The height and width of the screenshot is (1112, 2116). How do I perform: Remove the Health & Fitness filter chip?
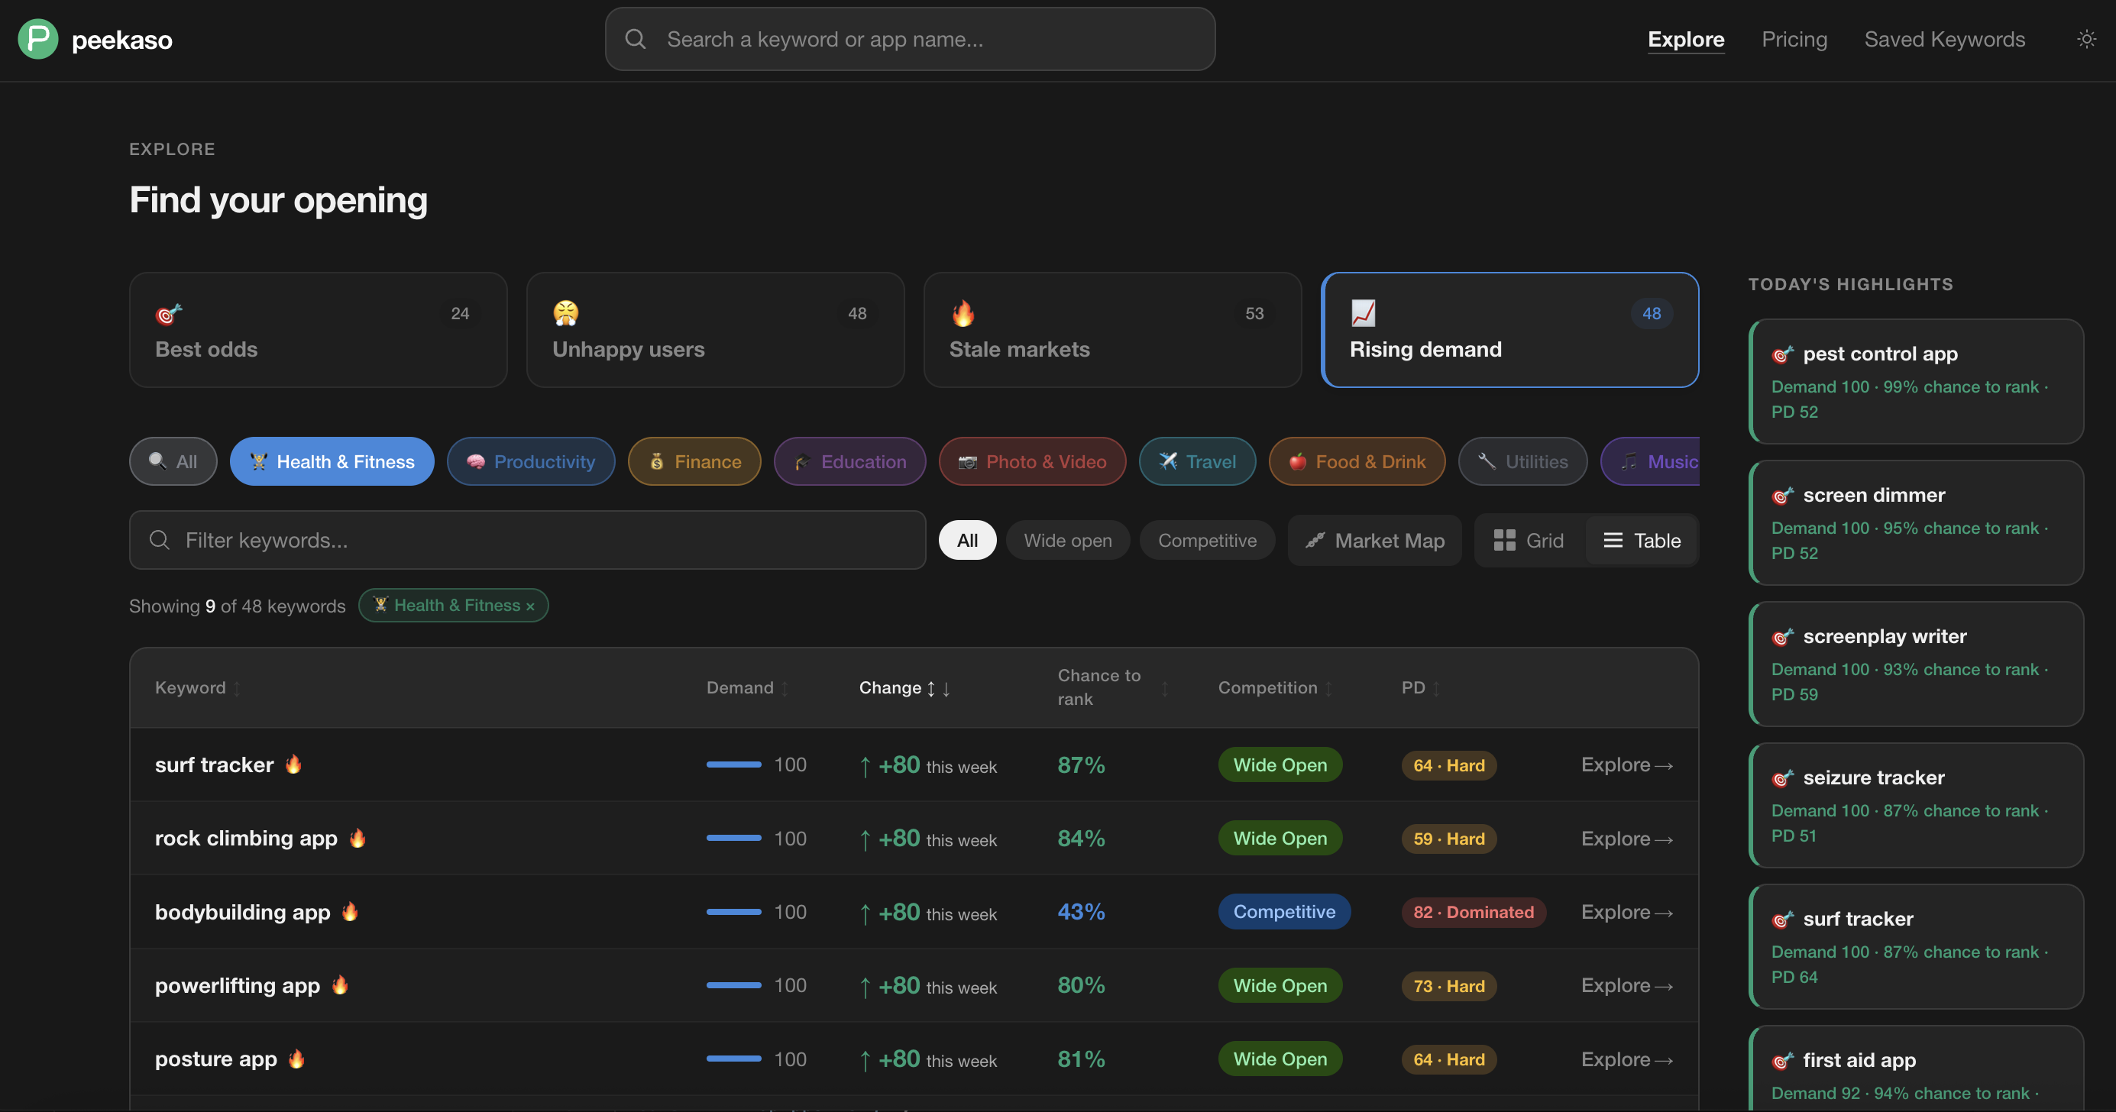pos(530,606)
